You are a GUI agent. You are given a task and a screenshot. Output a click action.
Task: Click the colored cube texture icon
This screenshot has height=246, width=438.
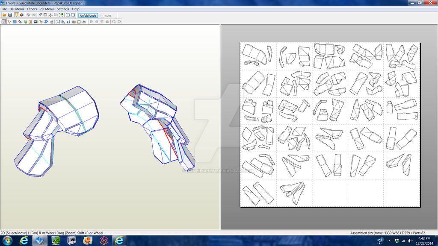pyautogui.click(x=22, y=15)
